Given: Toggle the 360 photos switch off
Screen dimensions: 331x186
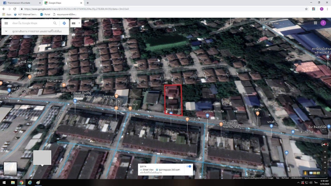Looking at the screenshot, I should [189, 166].
